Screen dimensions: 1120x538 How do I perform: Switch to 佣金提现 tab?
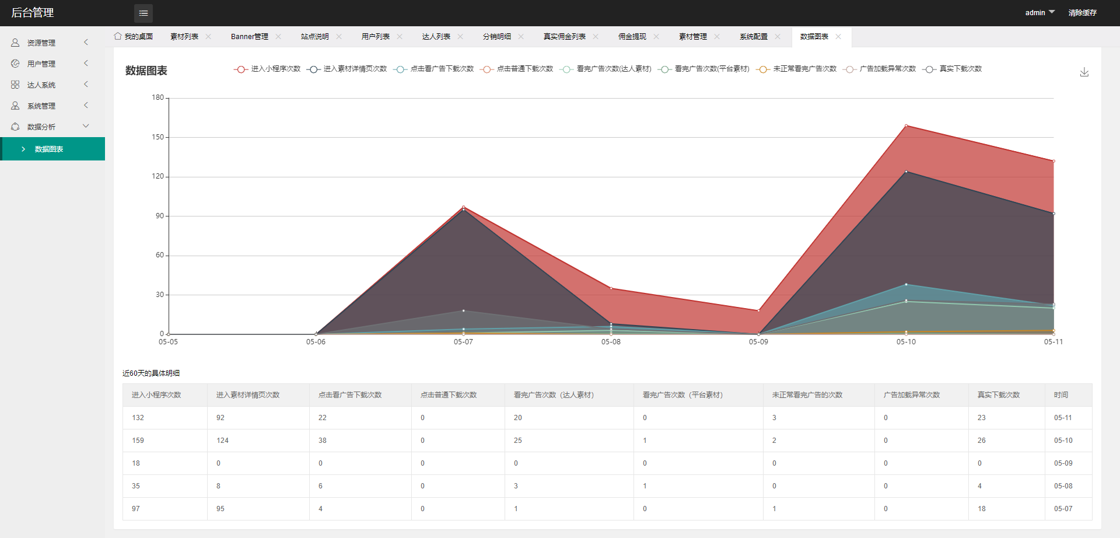tap(632, 36)
